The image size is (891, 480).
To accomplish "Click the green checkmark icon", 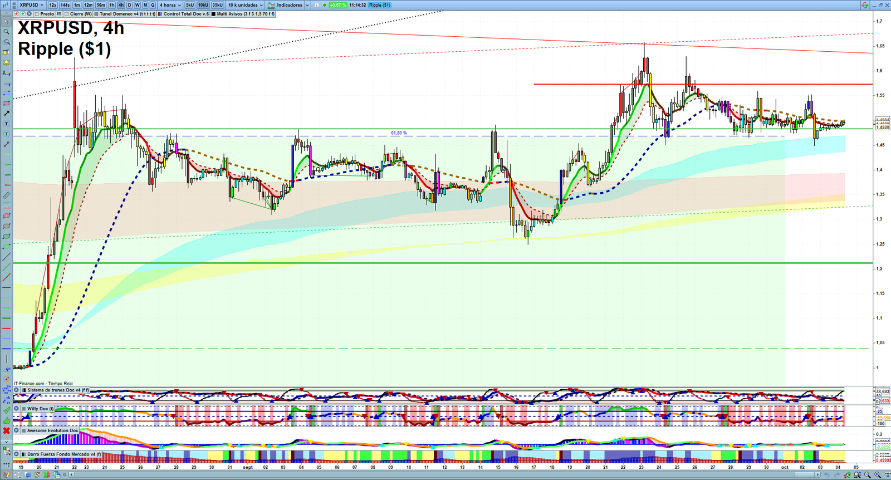I will (6, 410).
